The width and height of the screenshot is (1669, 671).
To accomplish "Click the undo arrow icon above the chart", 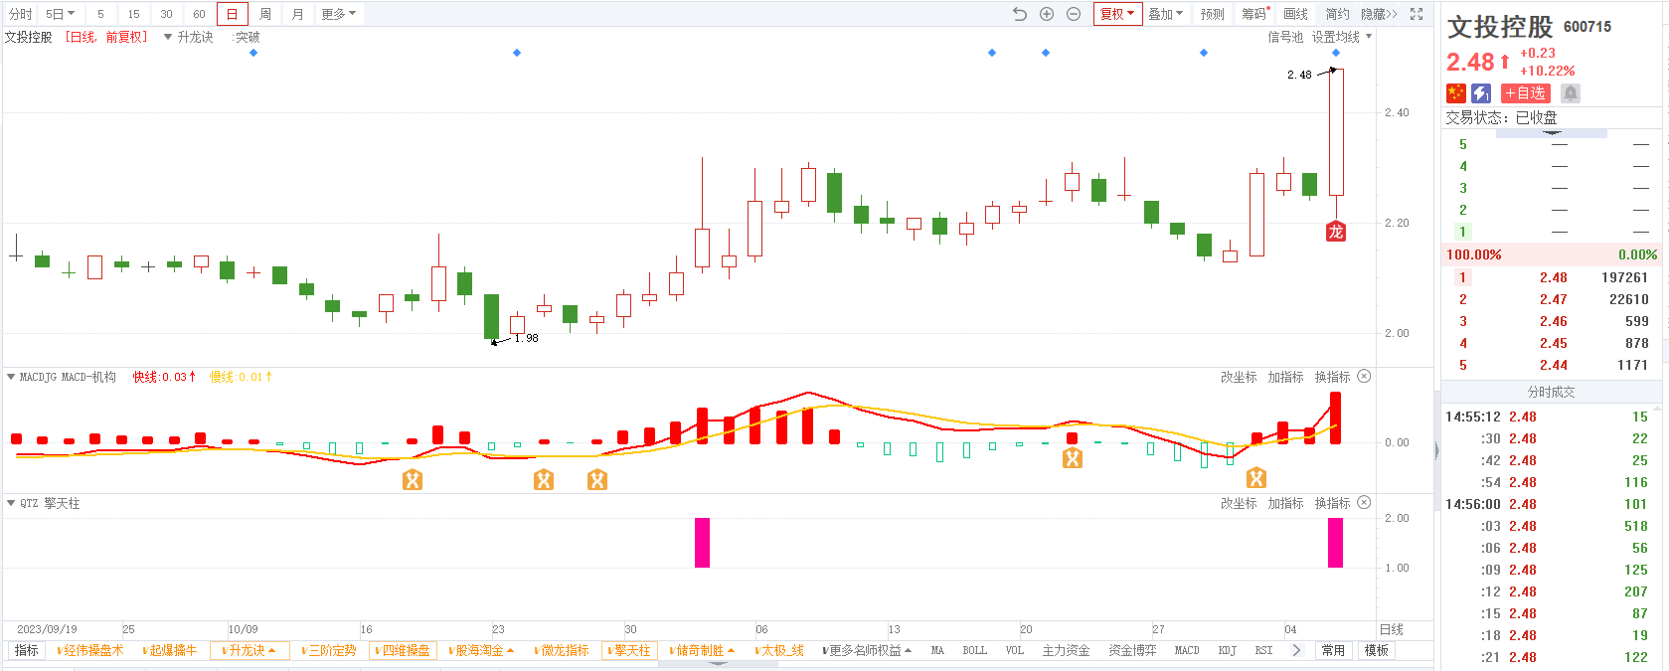I will [x=1020, y=14].
